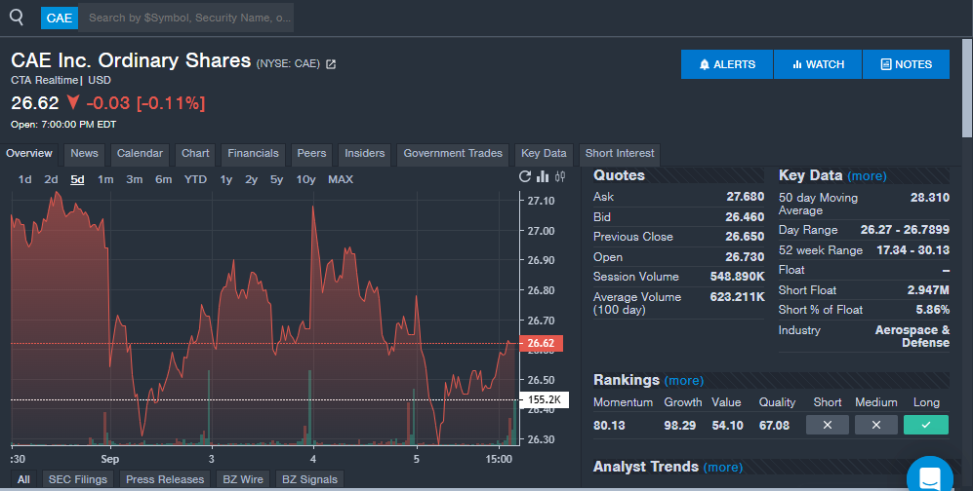Screen dimensions: 973x491
Task: Open CAE external link icon
Action: click(x=331, y=63)
